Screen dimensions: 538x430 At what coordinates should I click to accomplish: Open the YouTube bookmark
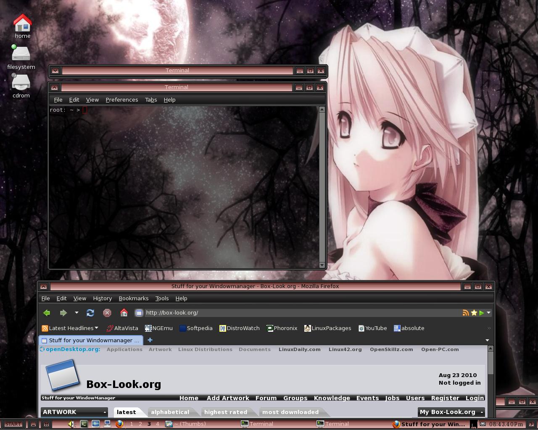pyautogui.click(x=372, y=328)
